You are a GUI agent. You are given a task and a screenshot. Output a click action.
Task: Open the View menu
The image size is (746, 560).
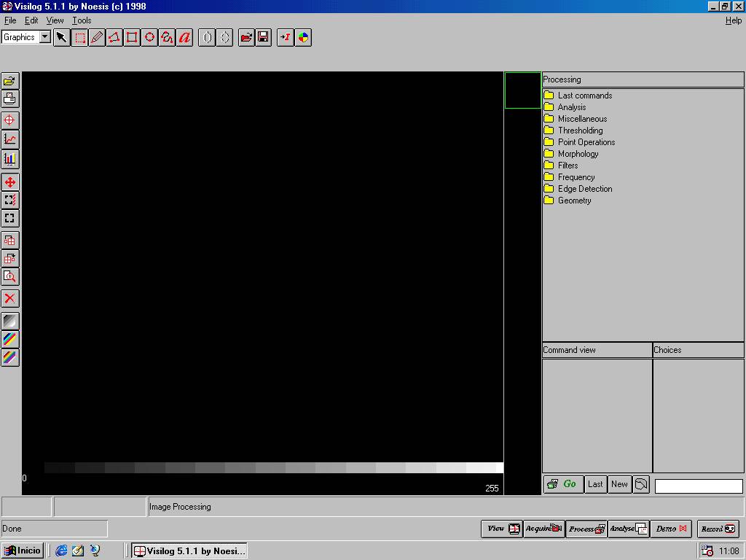coord(55,20)
